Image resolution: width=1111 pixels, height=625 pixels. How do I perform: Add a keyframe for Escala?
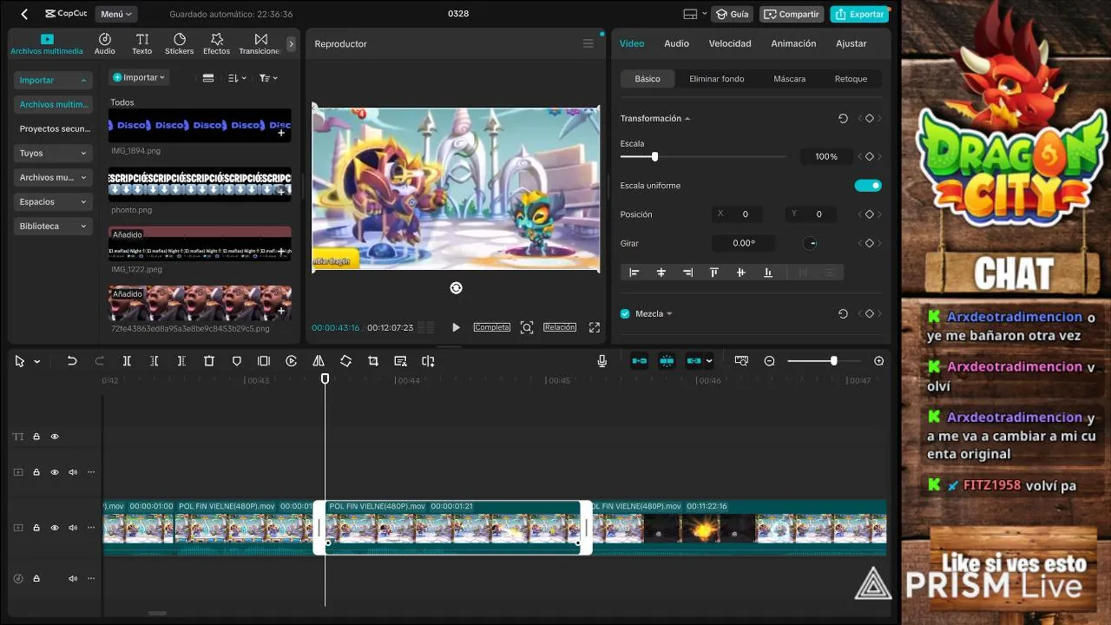869,156
